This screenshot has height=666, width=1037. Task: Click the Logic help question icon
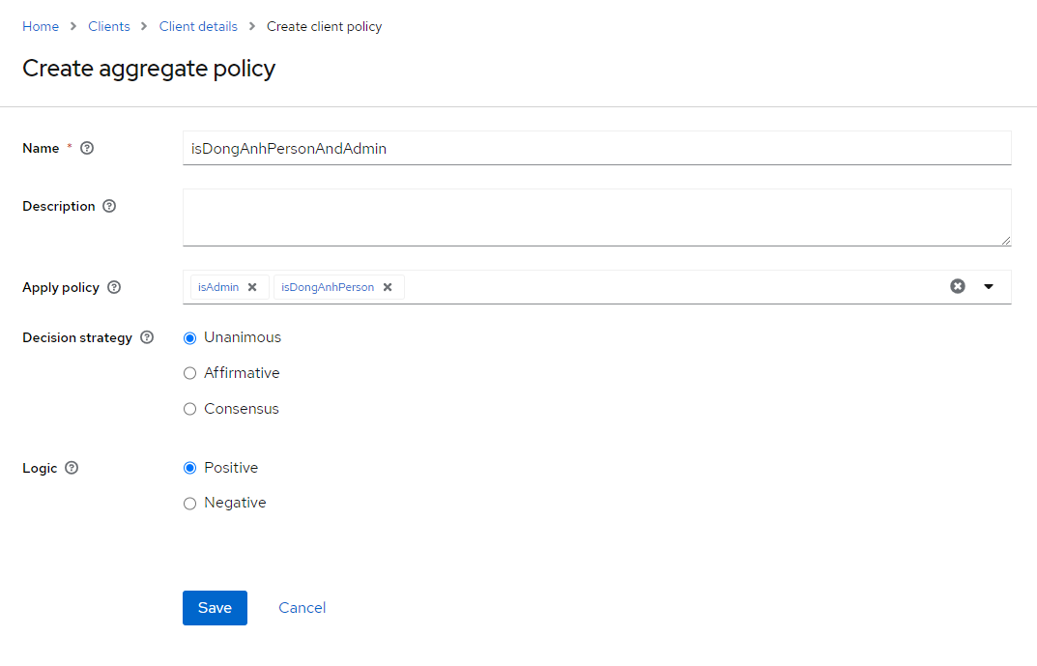(x=72, y=468)
